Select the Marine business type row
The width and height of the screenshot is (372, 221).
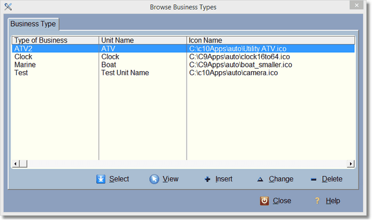coord(184,65)
